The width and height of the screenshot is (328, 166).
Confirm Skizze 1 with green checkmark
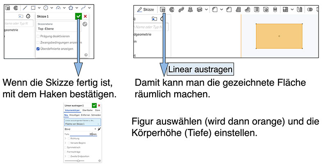pos(78,16)
